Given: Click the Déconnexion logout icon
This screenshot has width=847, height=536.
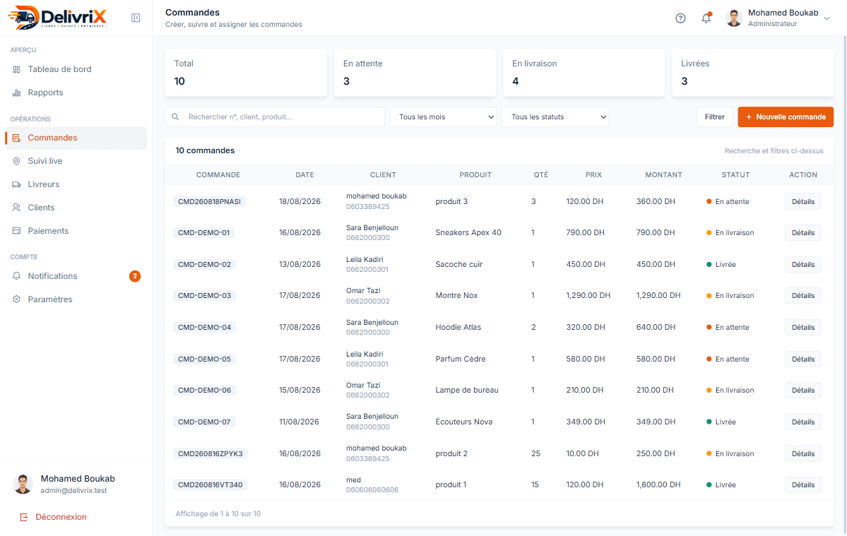Looking at the screenshot, I should tap(24, 517).
